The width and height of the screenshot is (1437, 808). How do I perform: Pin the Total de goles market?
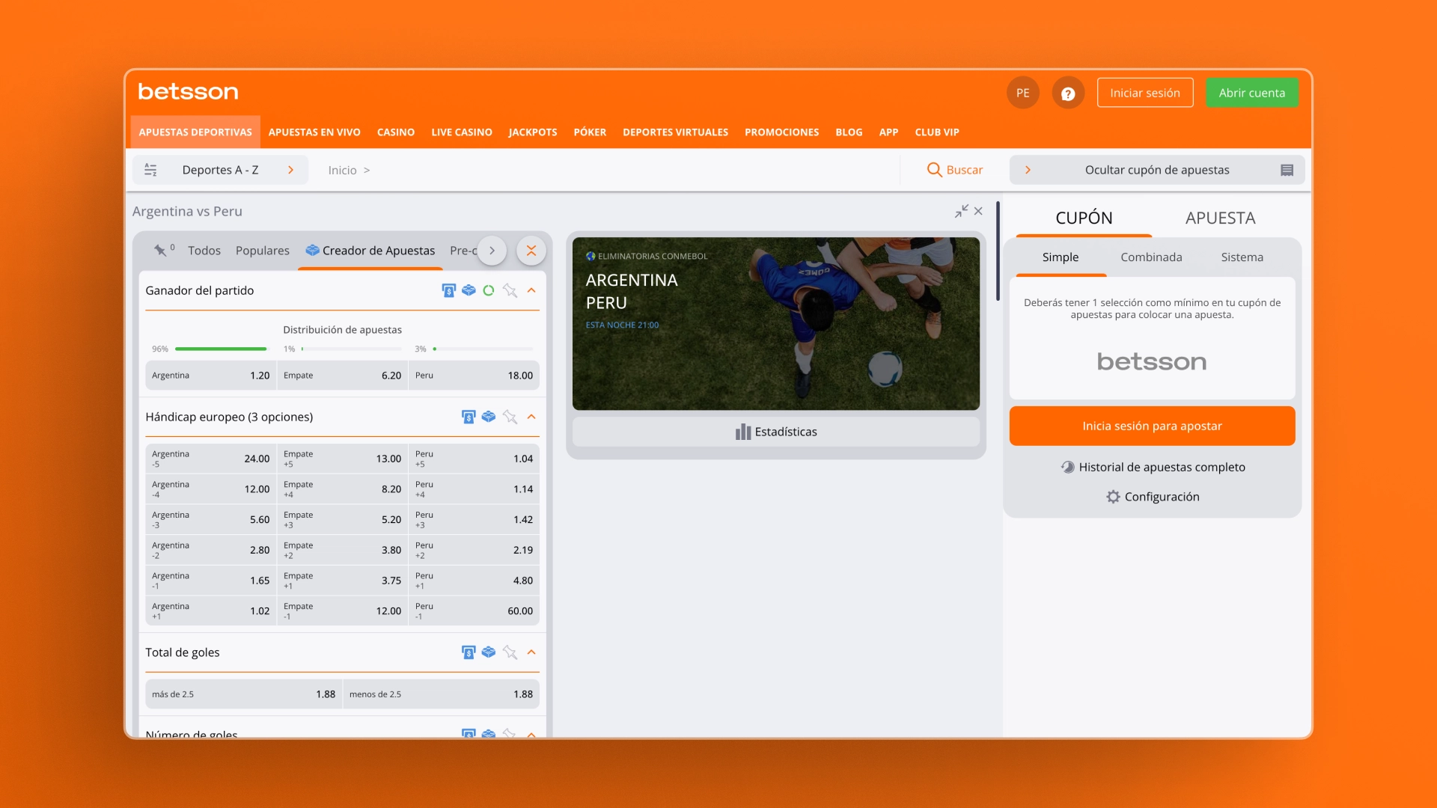(510, 652)
